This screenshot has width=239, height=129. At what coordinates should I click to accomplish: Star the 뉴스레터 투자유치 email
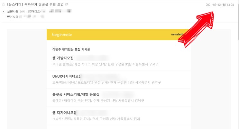click(x=3, y=4)
